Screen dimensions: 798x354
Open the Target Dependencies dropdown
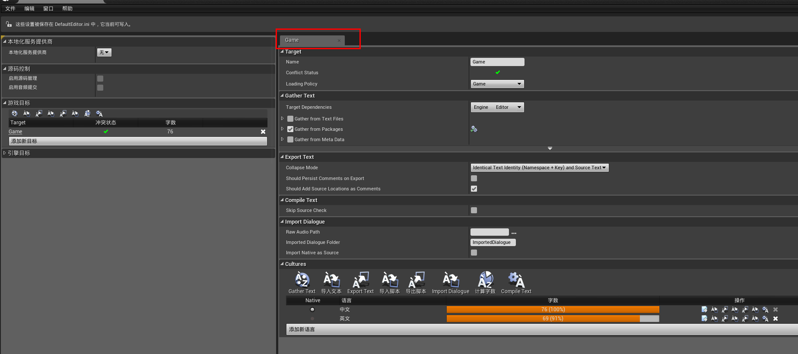[x=497, y=107]
